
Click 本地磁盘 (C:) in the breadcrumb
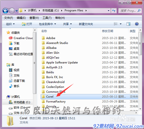coord(50,10)
